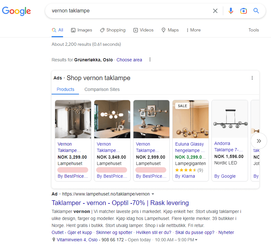Switch to the Videos tab
The height and width of the screenshot is (247, 271).
coord(143,30)
